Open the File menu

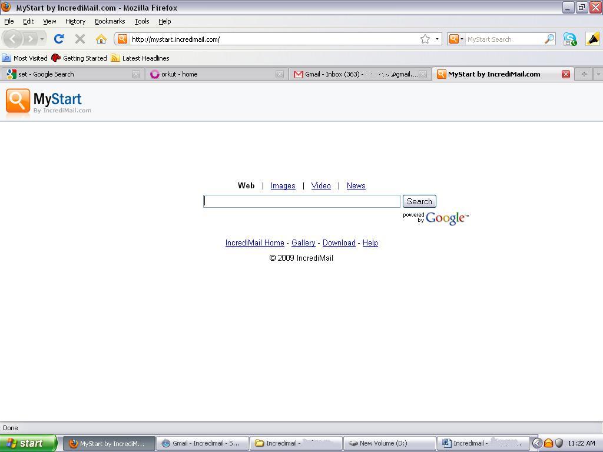9,21
